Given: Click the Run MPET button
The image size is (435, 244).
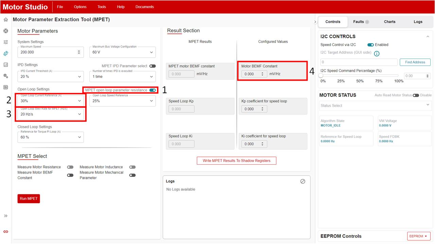Looking at the screenshot, I should click(29, 199).
